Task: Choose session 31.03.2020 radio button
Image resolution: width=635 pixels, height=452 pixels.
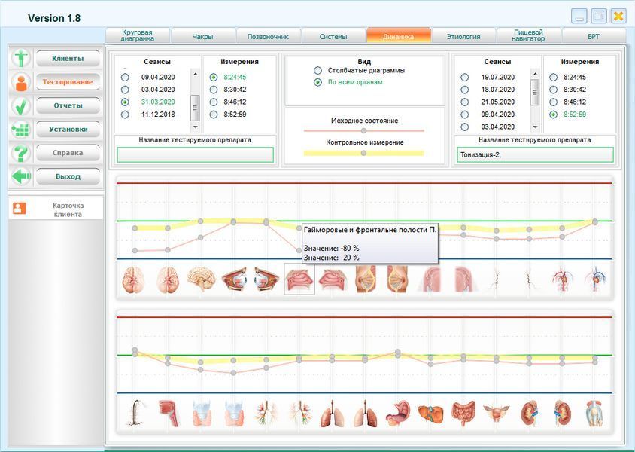Action: (125, 102)
